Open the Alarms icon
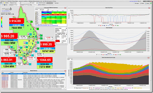The height and width of the screenshot is (93, 153). [x=146, y=3]
